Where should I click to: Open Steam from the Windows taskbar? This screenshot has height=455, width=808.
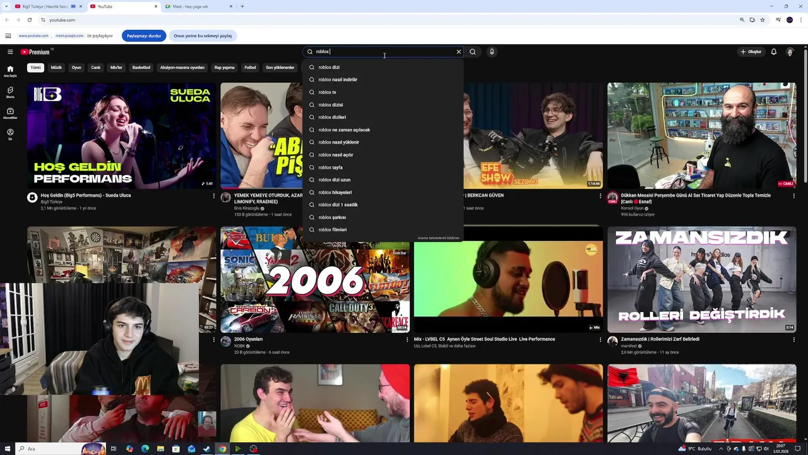pyautogui.click(x=206, y=449)
